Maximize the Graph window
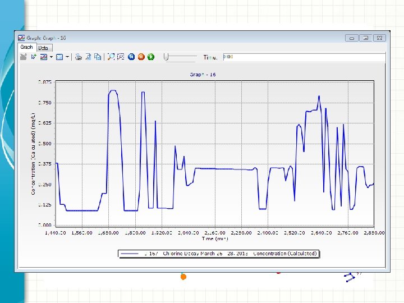Screen dimensions: 404x303 [x=366, y=38]
